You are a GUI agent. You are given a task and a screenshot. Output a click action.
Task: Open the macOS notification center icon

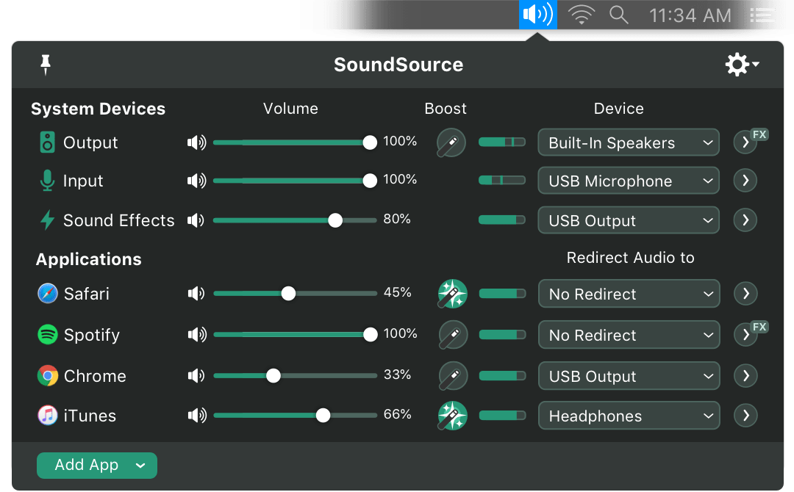pos(762,15)
